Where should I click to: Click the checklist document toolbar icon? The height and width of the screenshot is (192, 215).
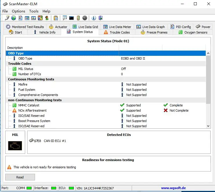click(x=20, y=18)
